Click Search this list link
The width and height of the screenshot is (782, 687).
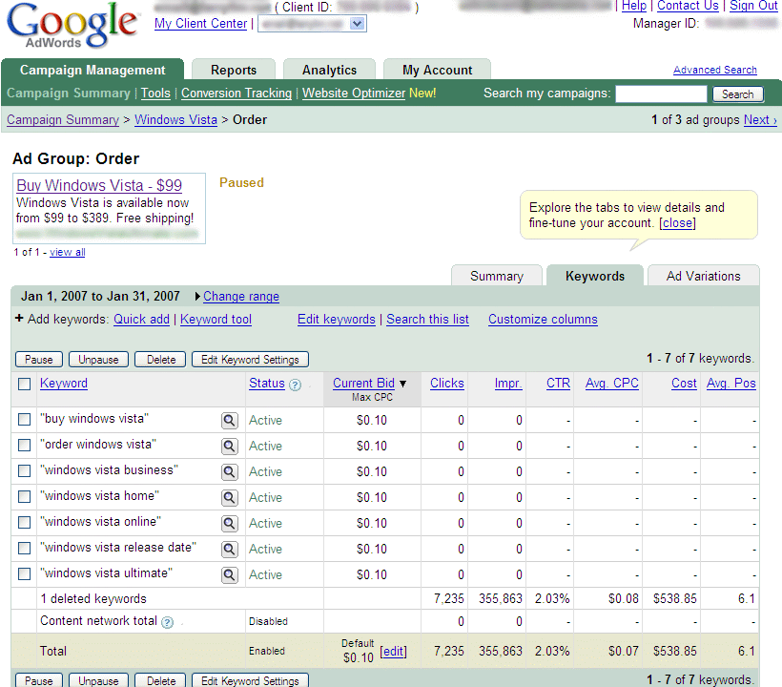[427, 320]
